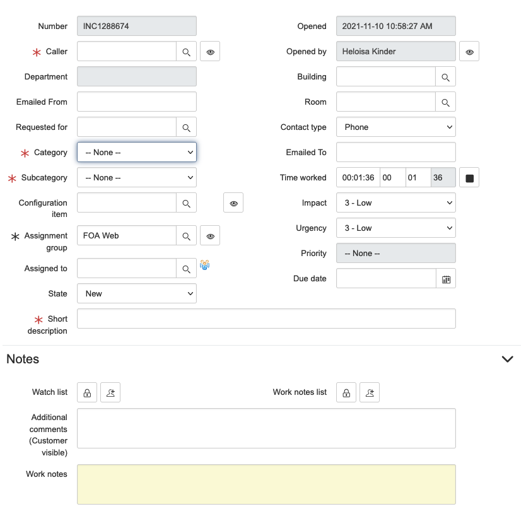
Task: Click the Requested for lookup search icon
Action: pyautogui.click(x=186, y=127)
